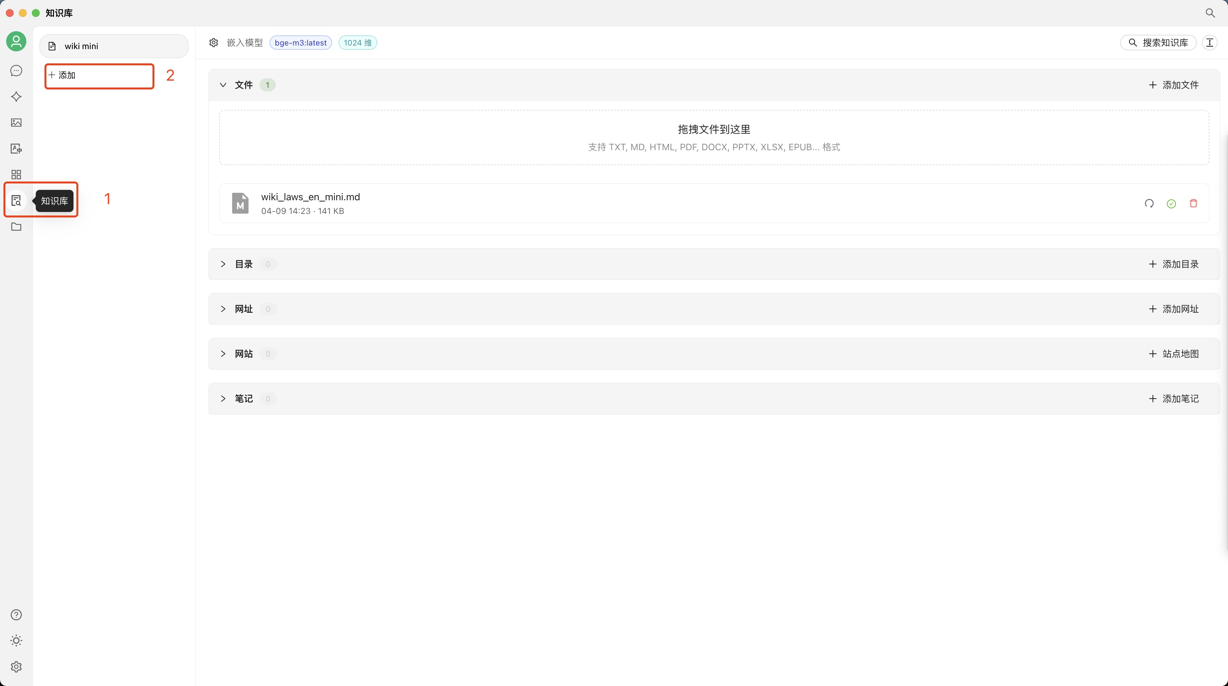Click 站点地图 button
1228x686 pixels.
1174,354
